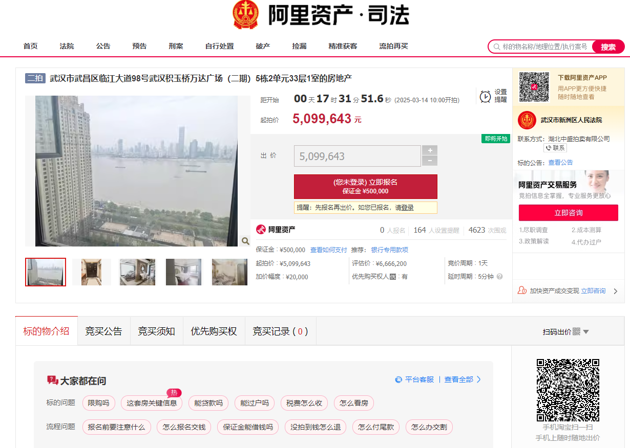
Task: Click the 查看公告 link
Action: pyautogui.click(x=561, y=163)
